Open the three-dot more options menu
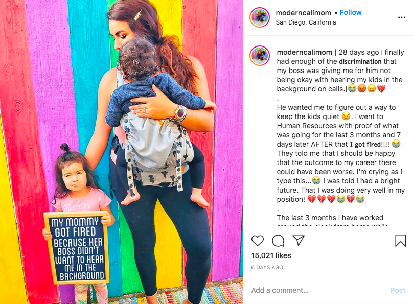 point(401,17)
